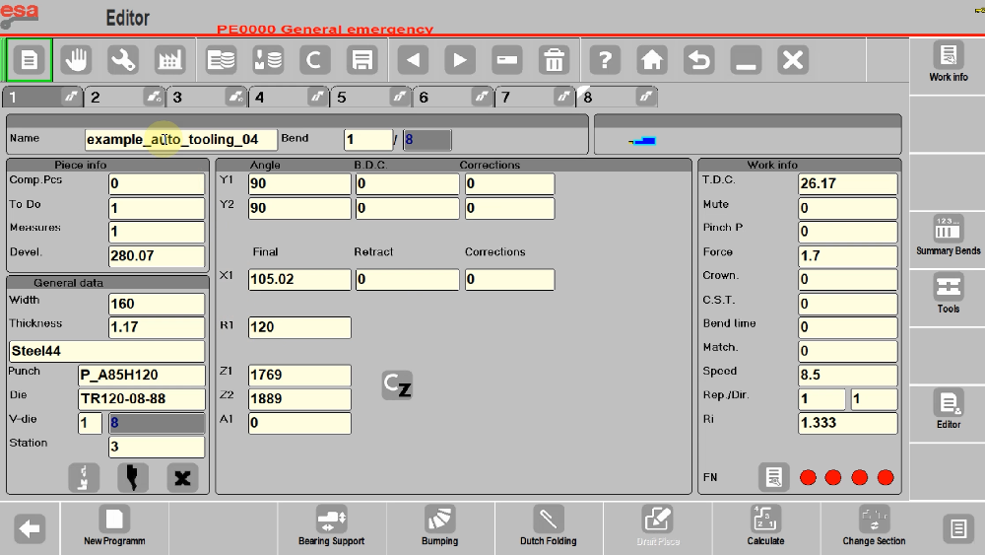This screenshot has height=555, width=985.
Task: Click Calculate button
Action: tap(765, 526)
